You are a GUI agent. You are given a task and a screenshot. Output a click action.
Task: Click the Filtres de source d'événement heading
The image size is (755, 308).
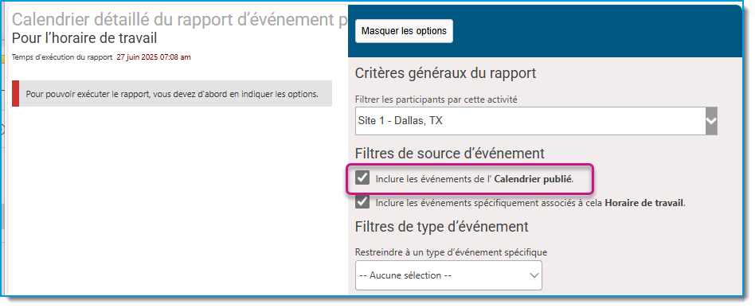pyautogui.click(x=450, y=154)
